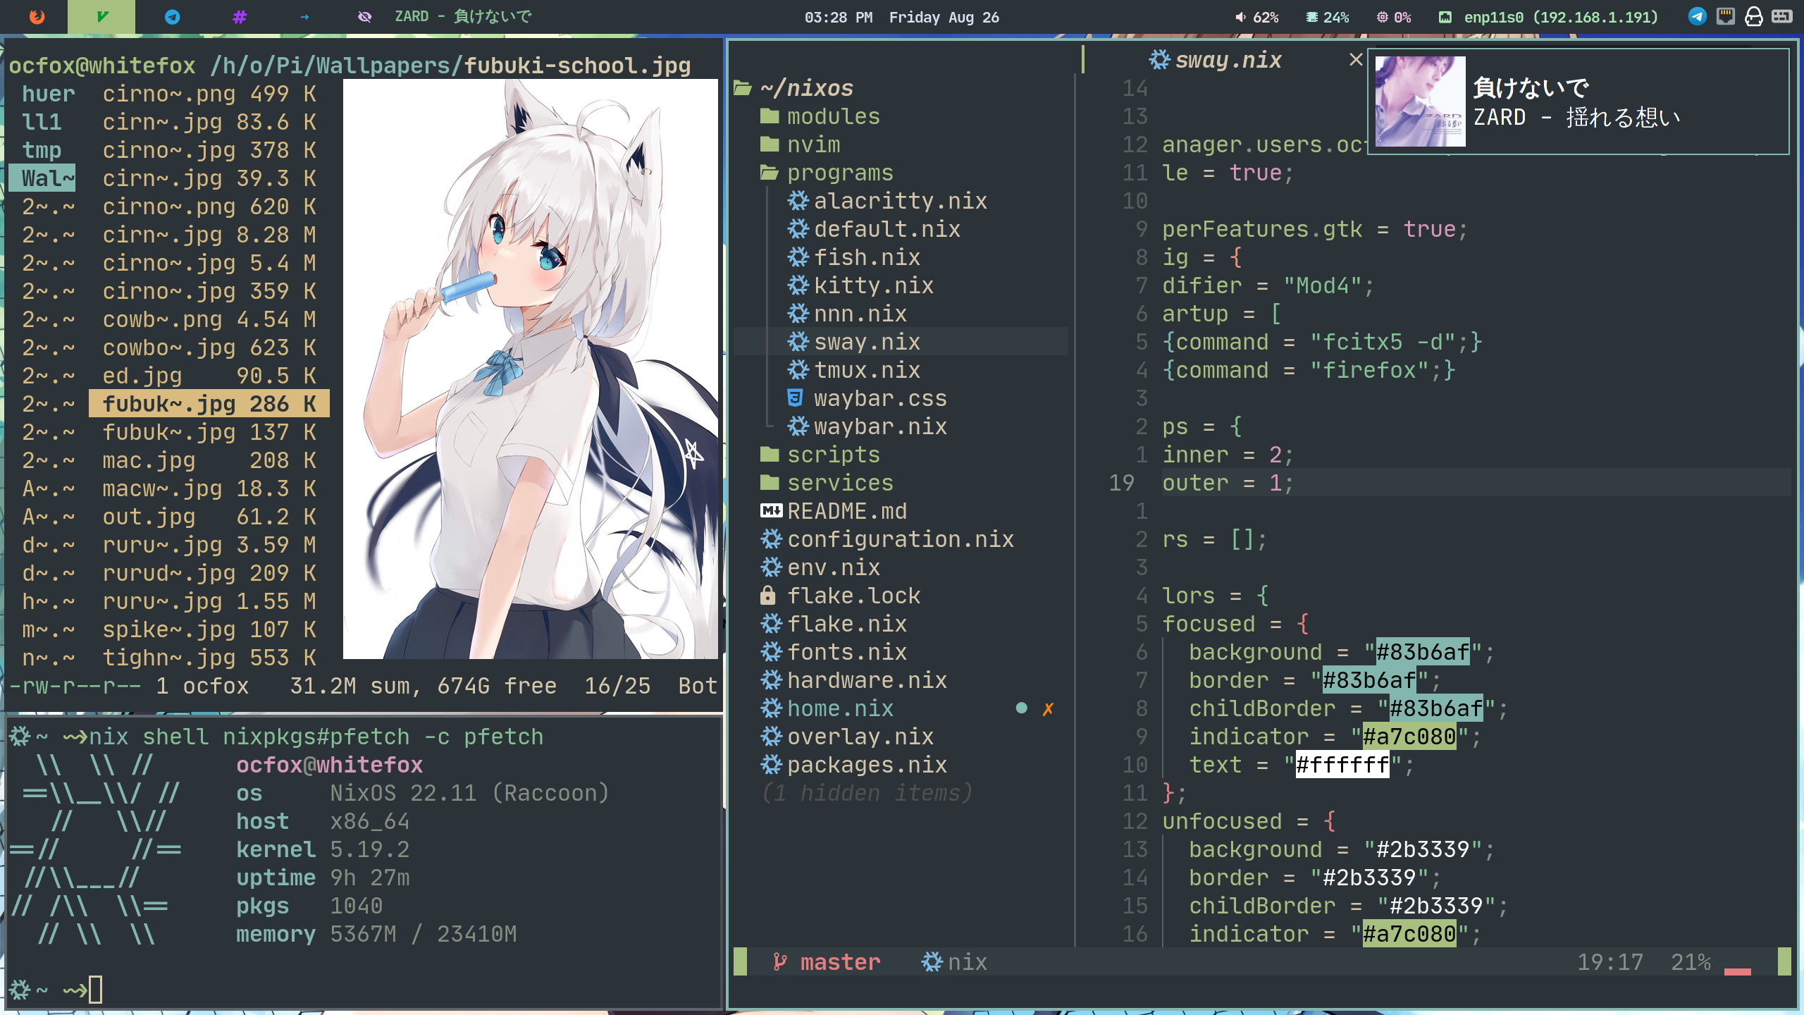Open tmux.nix in the file tree
Image resolution: width=1804 pixels, height=1015 pixels.
(853, 370)
